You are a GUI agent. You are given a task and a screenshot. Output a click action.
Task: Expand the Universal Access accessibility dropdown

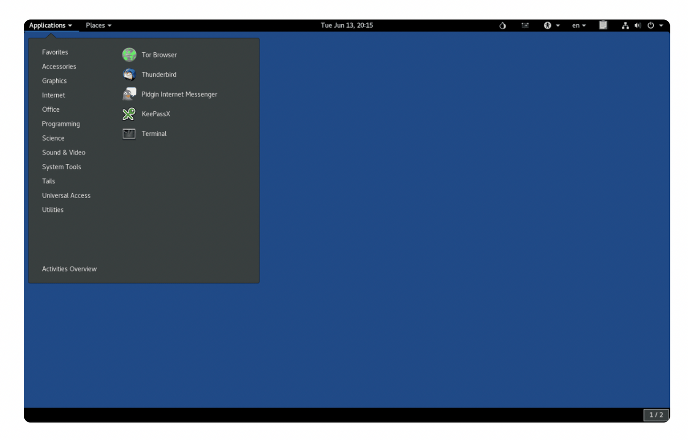[551, 26]
